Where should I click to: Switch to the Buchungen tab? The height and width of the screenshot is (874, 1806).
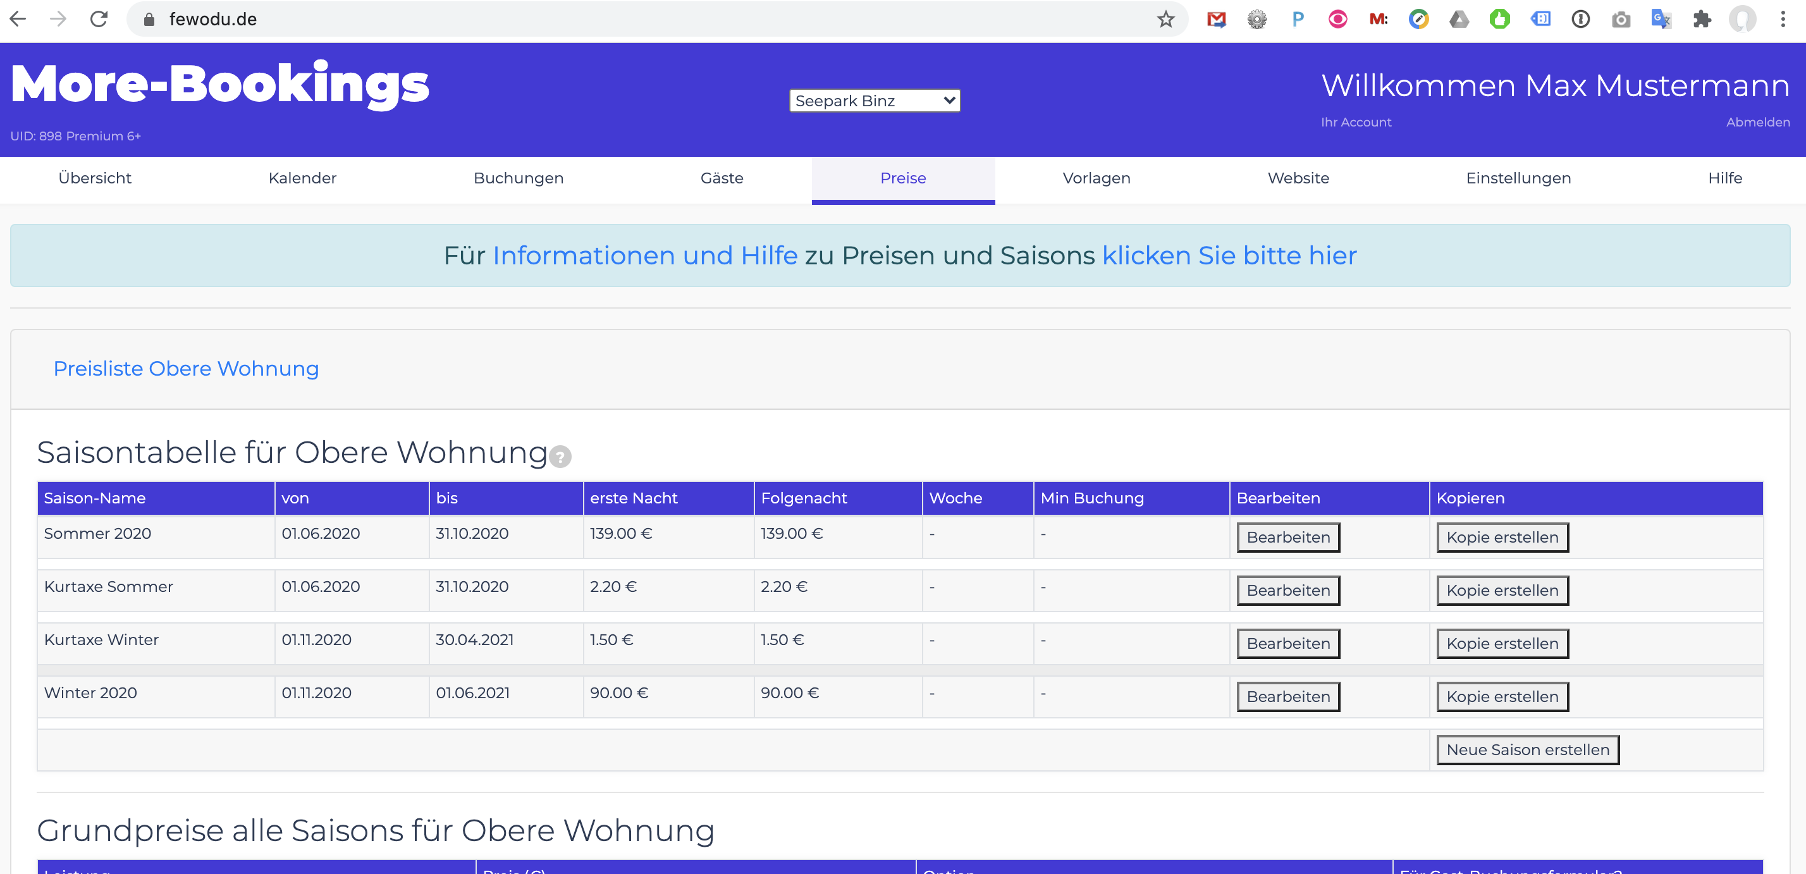pos(518,178)
